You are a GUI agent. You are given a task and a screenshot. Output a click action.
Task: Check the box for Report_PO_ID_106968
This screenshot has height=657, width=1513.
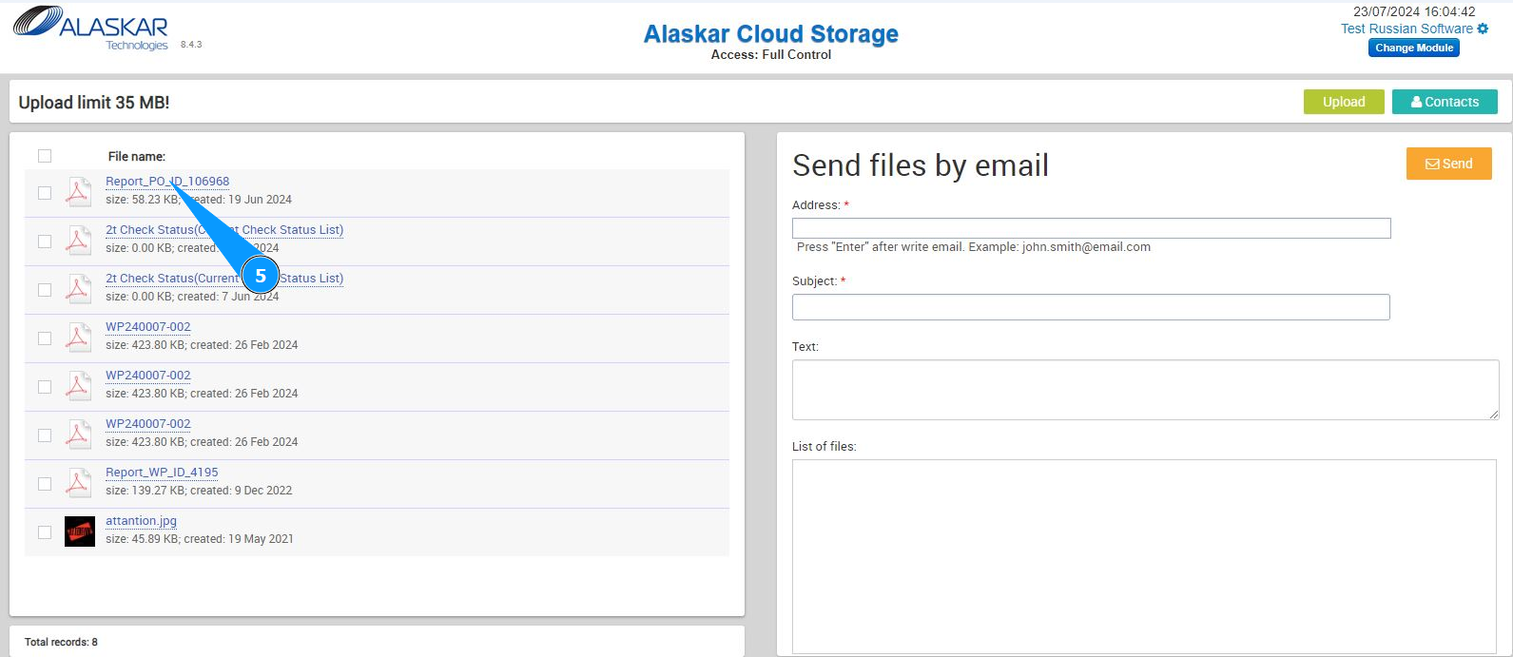45,193
